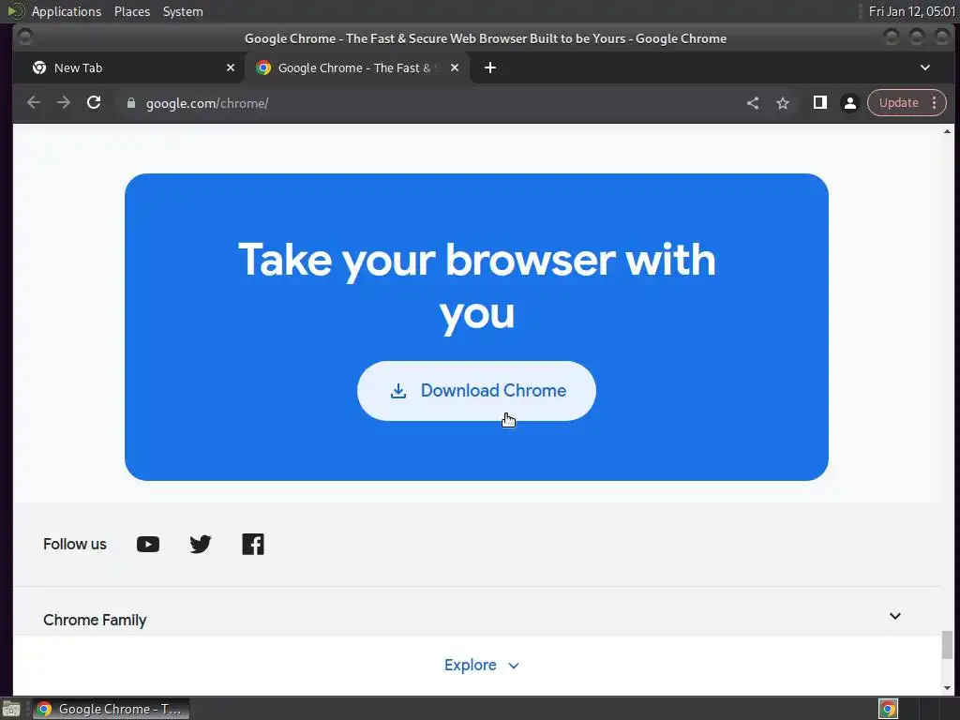The height and width of the screenshot is (720, 960).
Task: Select the Google Chrome - The Fast tab
Action: tap(357, 67)
